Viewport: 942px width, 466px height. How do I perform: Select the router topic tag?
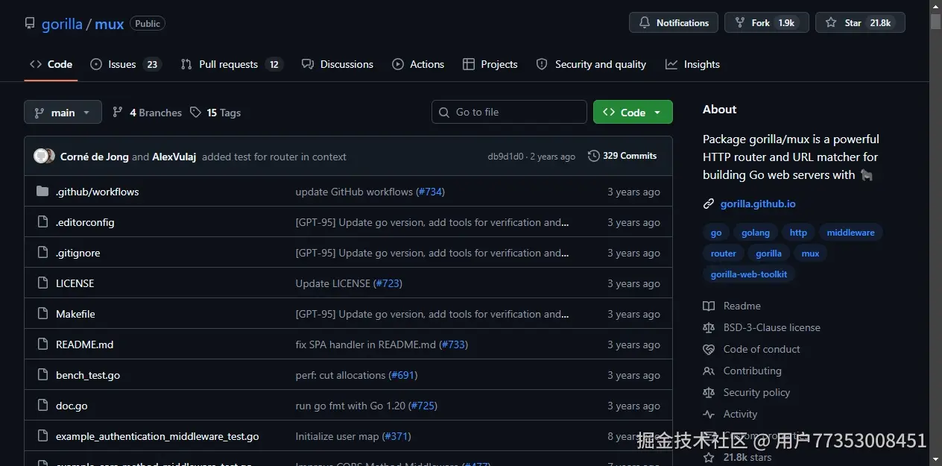723,254
